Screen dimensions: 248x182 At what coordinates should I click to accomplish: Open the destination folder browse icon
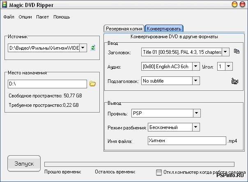pos(92,84)
